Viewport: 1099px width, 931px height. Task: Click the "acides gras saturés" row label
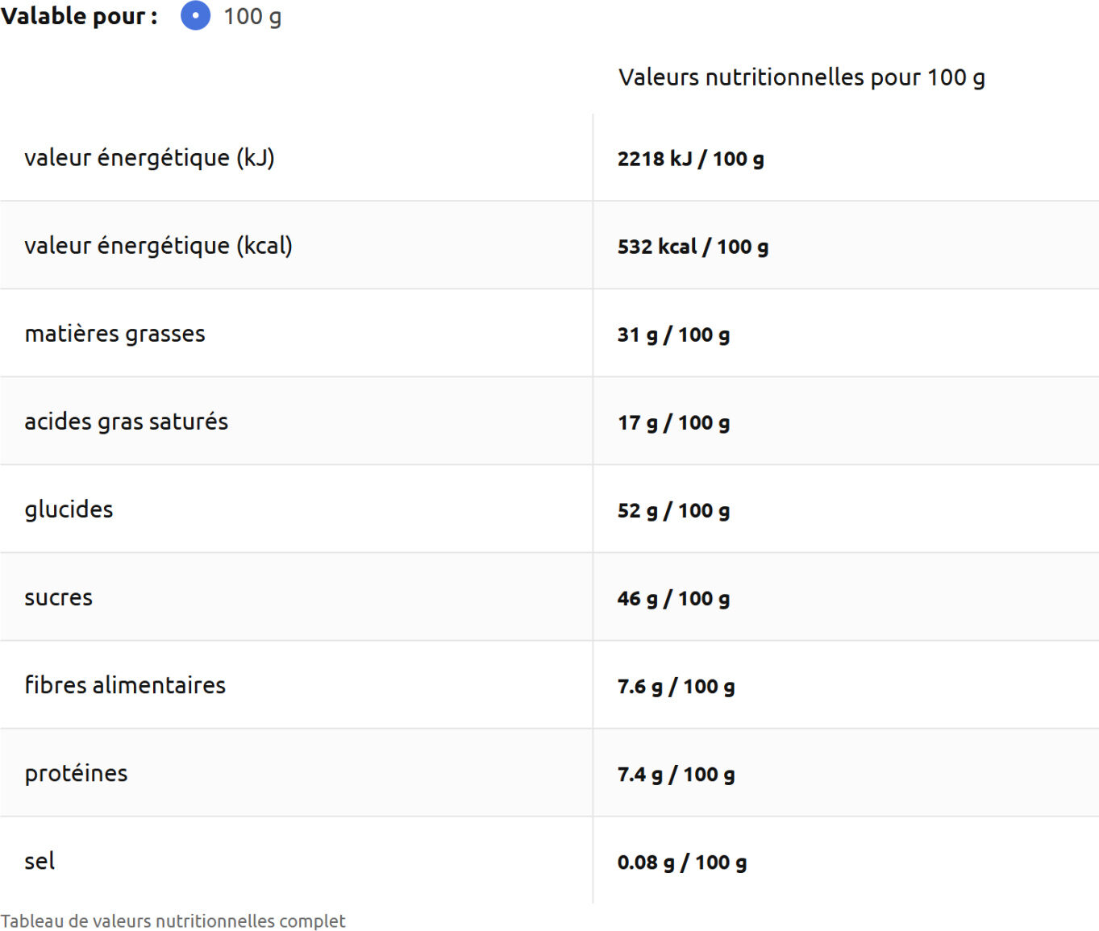click(126, 422)
